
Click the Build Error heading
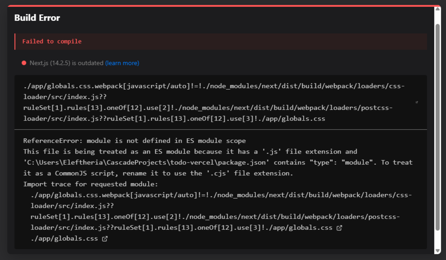(37, 18)
